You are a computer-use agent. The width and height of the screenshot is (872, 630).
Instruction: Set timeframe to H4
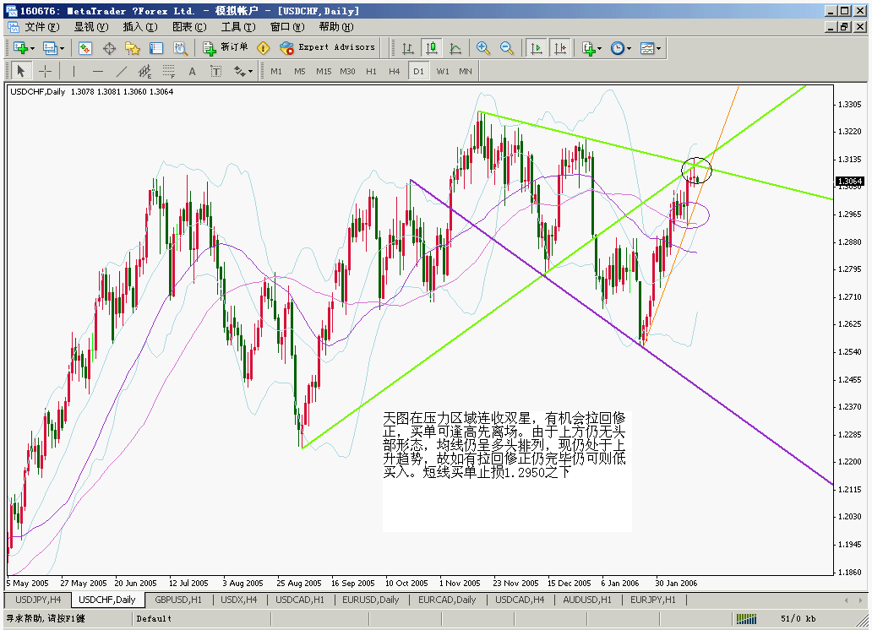pyautogui.click(x=395, y=71)
